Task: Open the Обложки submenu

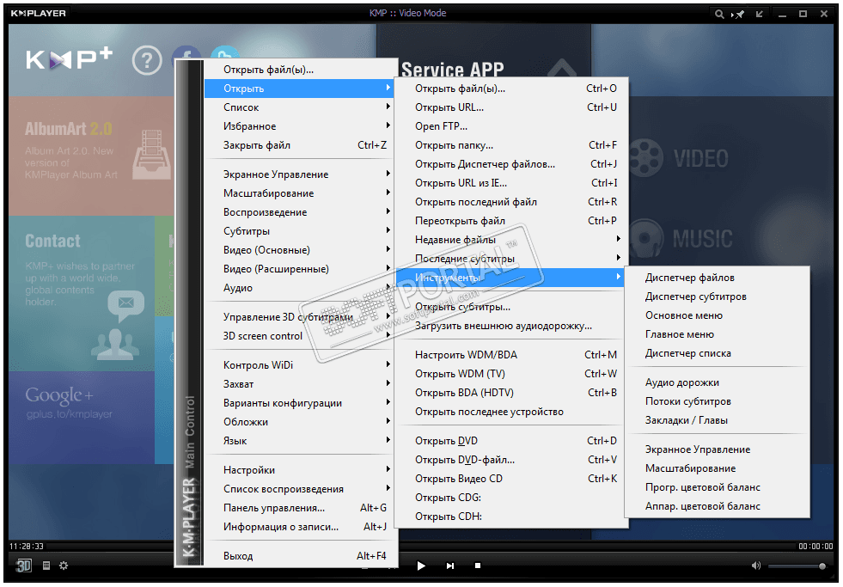Action: 299,422
